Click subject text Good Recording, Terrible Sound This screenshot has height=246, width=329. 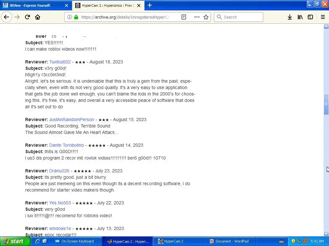(77, 126)
